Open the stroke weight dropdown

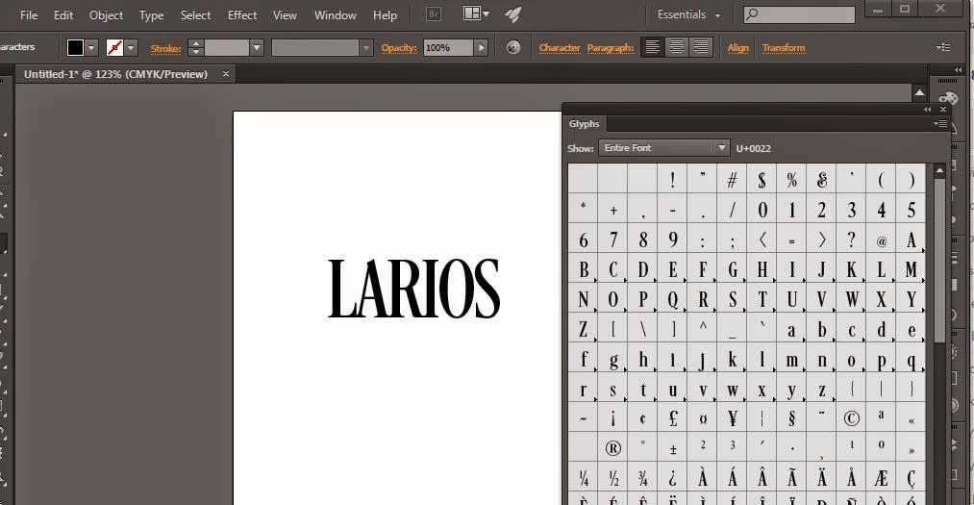[x=257, y=47]
